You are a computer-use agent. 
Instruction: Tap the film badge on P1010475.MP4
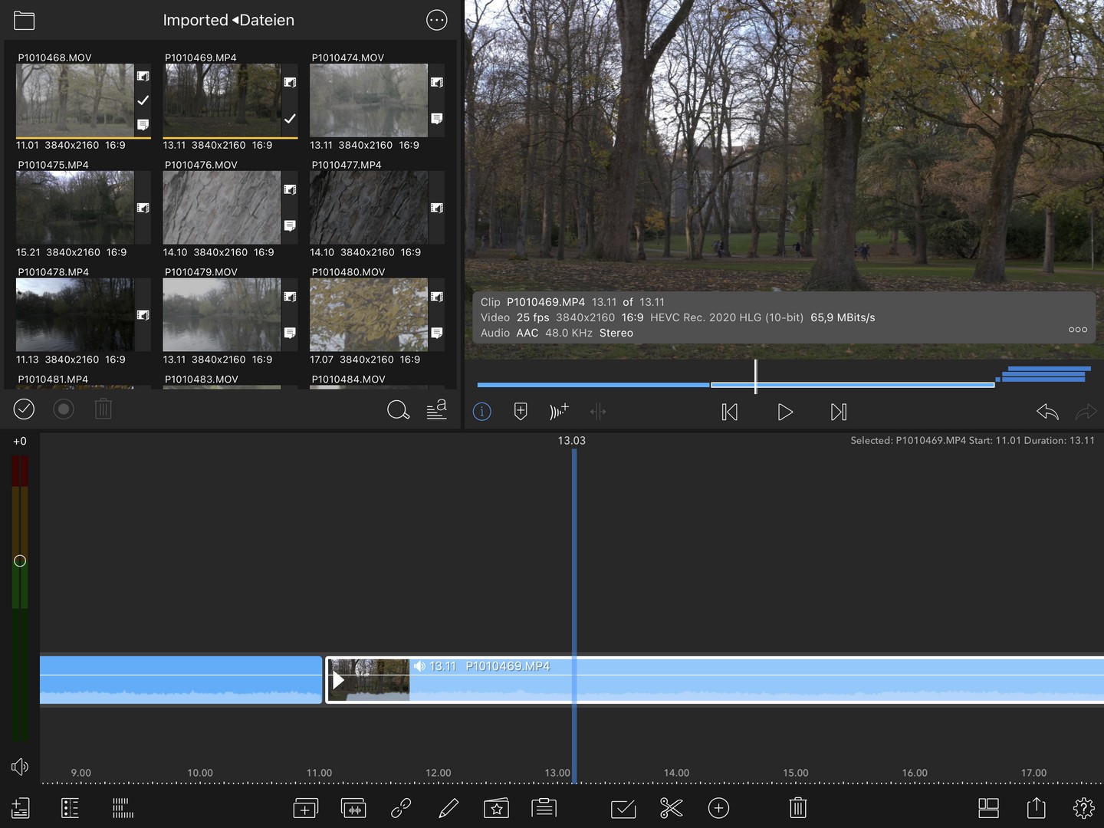coord(143,208)
